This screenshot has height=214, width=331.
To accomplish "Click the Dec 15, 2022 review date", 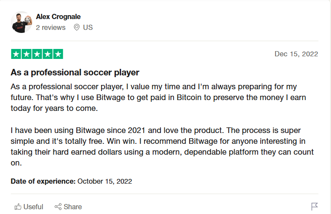I will pyautogui.click(x=296, y=54).
